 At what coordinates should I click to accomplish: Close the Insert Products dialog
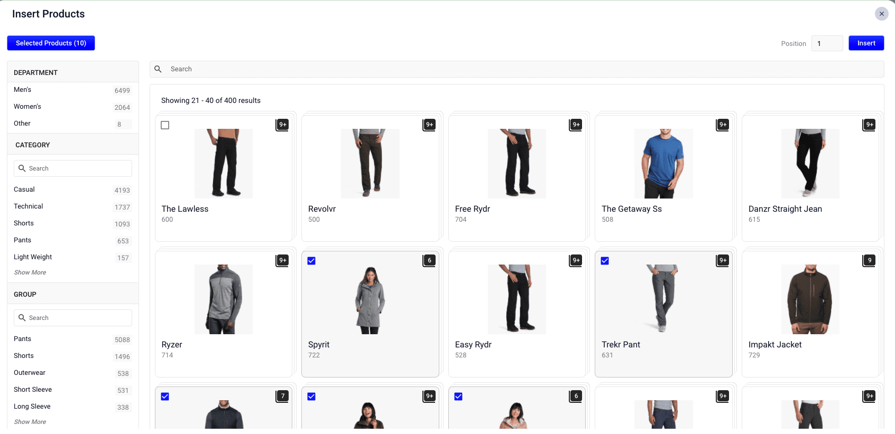click(881, 14)
